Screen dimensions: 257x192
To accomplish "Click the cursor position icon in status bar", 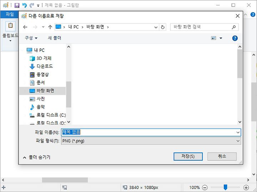I will tap(4, 187).
